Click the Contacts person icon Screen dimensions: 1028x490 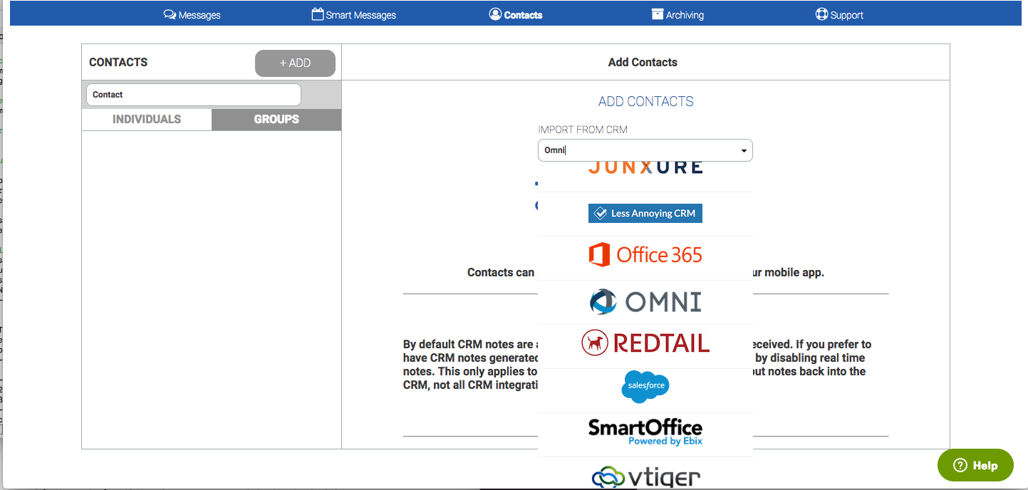(x=495, y=14)
